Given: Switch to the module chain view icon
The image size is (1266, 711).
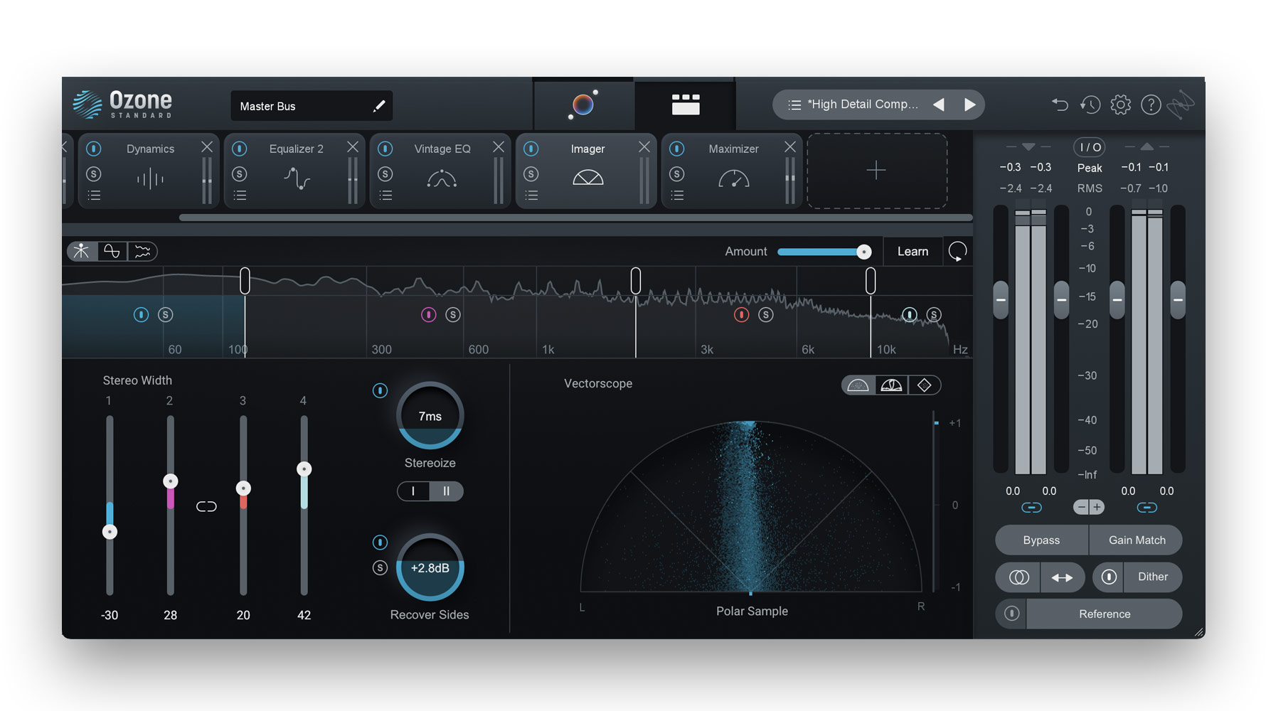Looking at the screenshot, I should [x=685, y=105].
